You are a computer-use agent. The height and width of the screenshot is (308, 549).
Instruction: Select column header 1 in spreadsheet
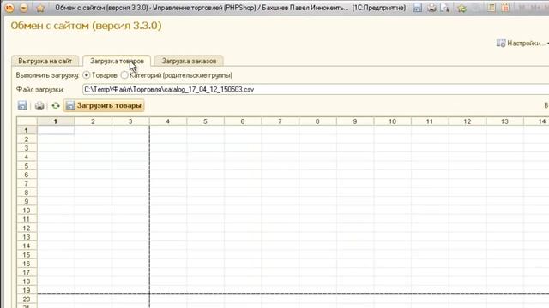click(56, 121)
